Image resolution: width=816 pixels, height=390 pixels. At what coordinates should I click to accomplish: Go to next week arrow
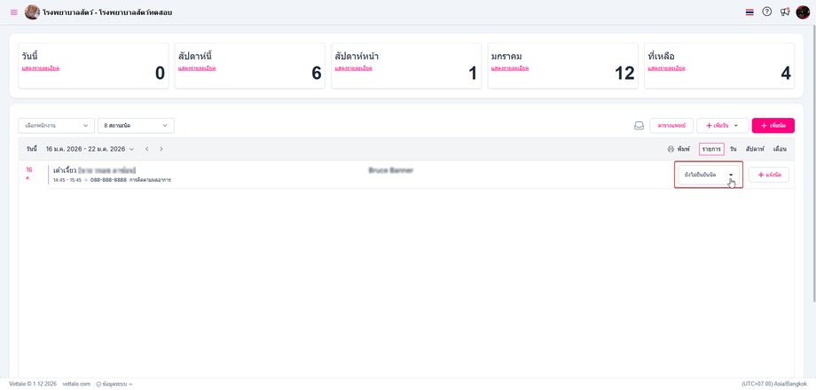(x=161, y=149)
